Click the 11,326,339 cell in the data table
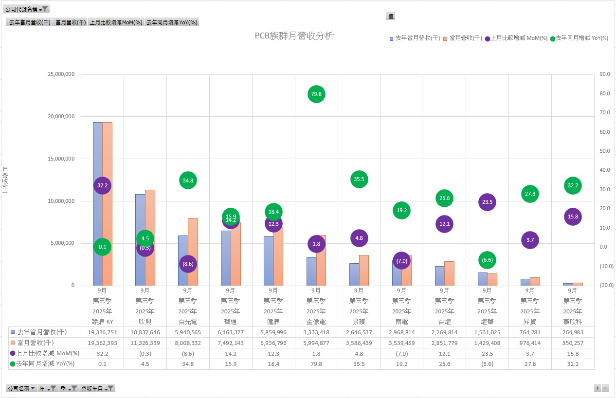This screenshot has width=616, height=398. (x=145, y=343)
